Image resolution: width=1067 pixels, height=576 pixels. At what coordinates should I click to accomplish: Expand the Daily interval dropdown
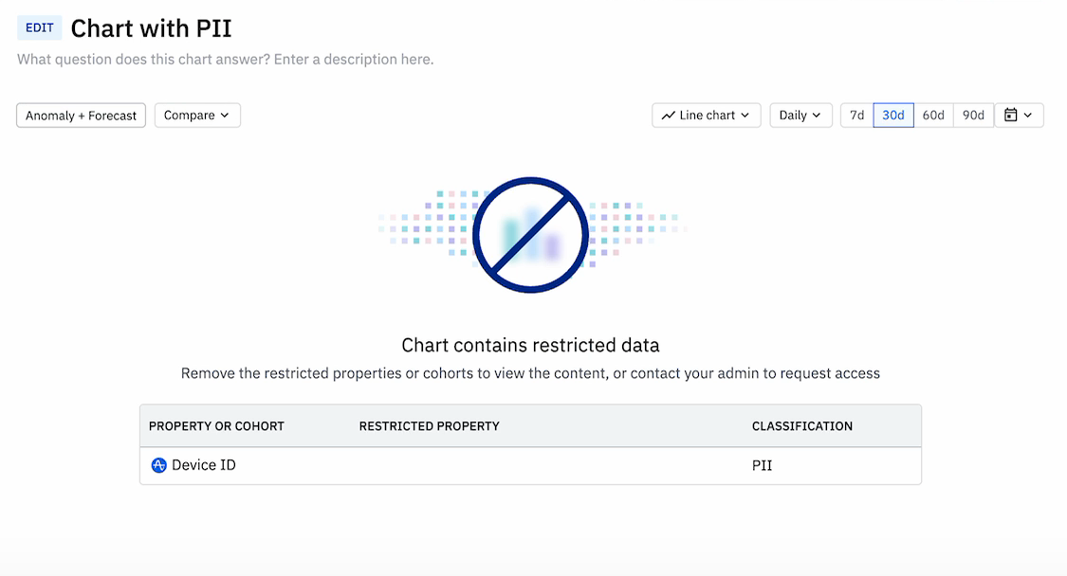click(800, 116)
